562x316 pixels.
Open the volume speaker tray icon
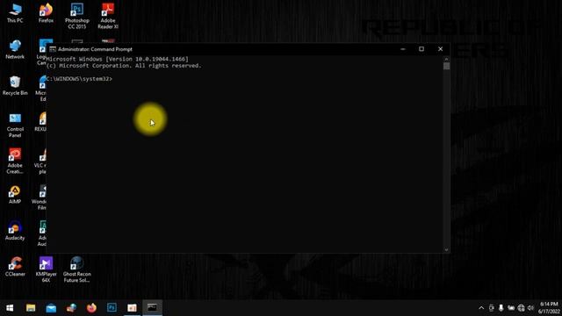(530, 308)
